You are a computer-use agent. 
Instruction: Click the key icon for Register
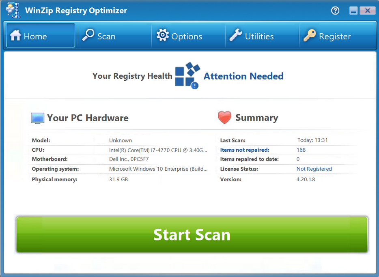pyautogui.click(x=310, y=35)
